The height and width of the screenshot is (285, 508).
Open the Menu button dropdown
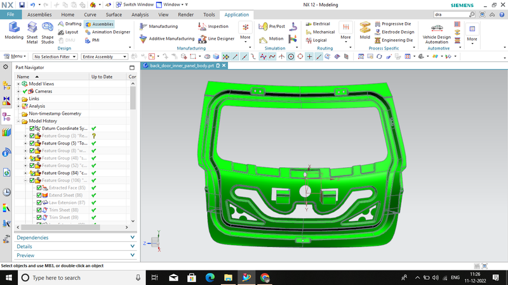click(15, 56)
